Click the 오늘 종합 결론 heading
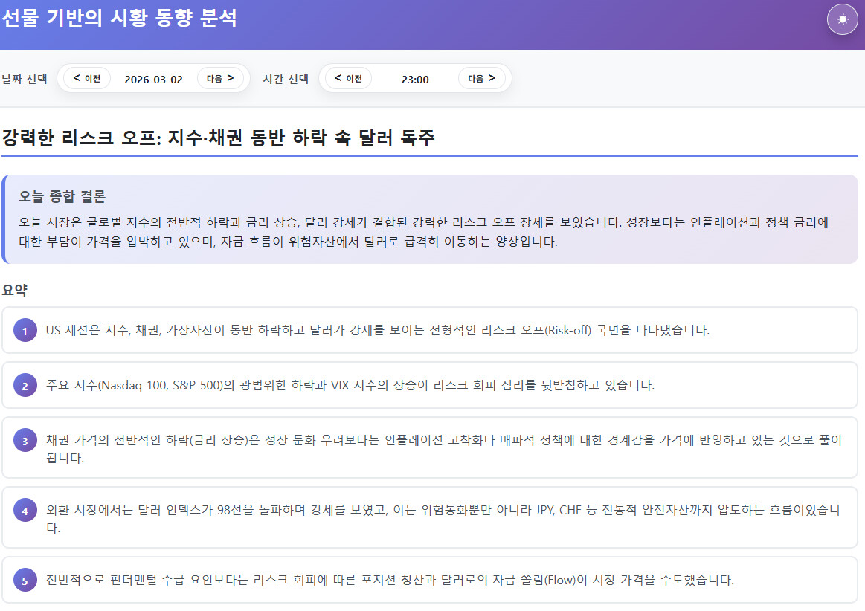The height and width of the screenshot is (611, 865). pos(62,197)
